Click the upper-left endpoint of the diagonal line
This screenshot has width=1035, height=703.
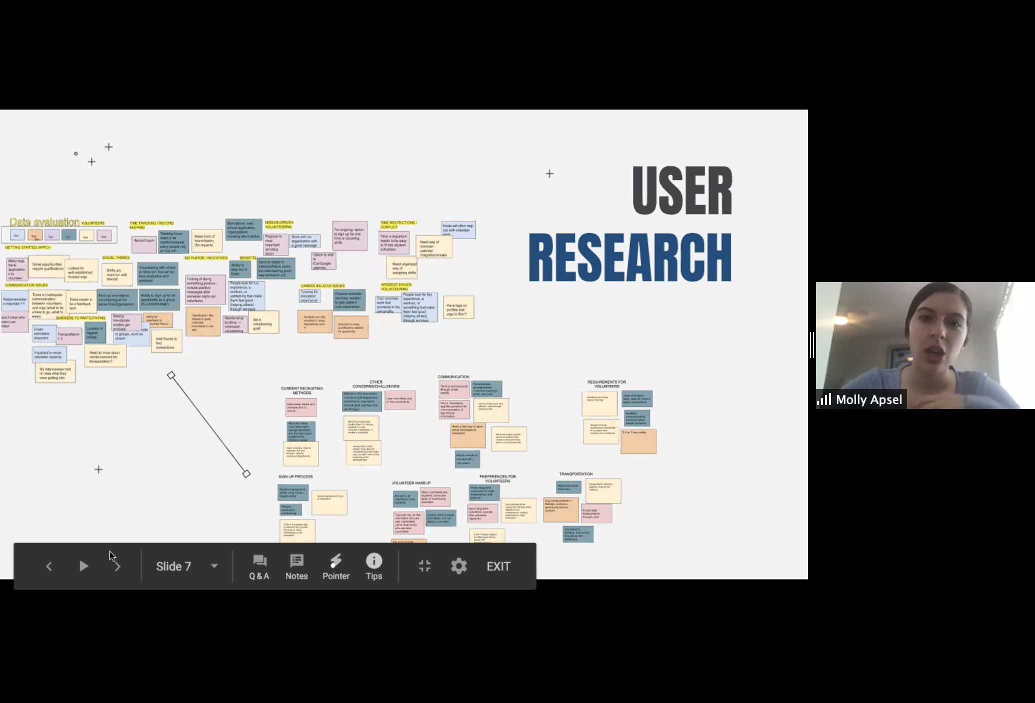(x=171, y=375)
